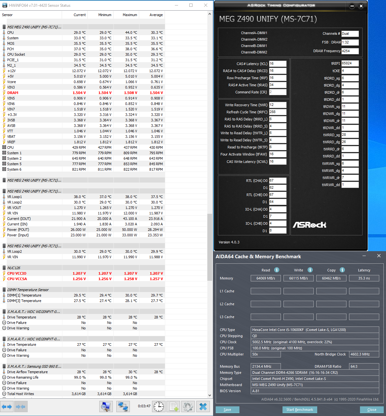The image size is (386, 416).
Task: Click the fan icon beside System 1 row
Action: 4,153
